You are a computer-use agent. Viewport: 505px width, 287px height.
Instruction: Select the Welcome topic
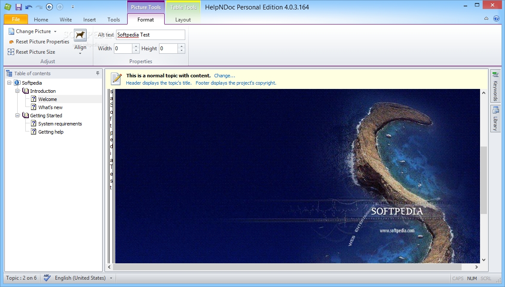(x=47, y=99)
